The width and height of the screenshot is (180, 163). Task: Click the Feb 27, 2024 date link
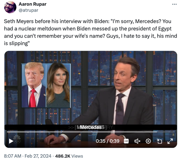point(38,156)
